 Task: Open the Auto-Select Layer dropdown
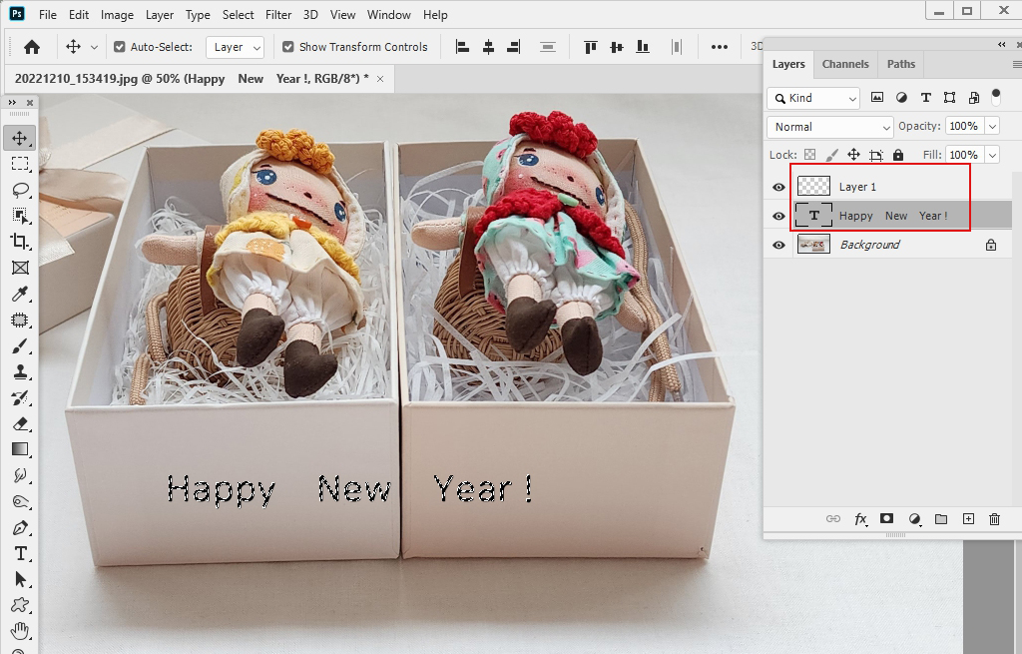pos(235,47)
